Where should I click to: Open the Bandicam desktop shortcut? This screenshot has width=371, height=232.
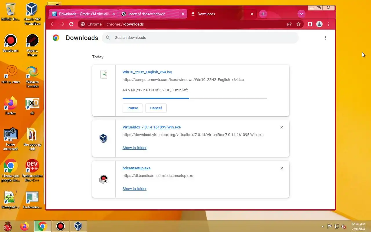tap(10, 43)
